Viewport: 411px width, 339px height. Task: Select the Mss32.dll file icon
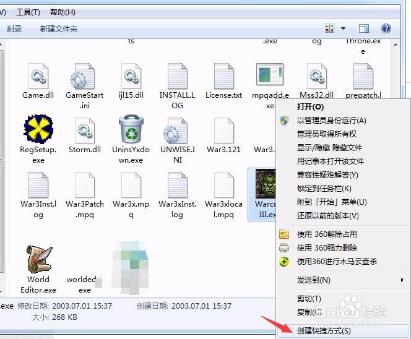[317, 76]
